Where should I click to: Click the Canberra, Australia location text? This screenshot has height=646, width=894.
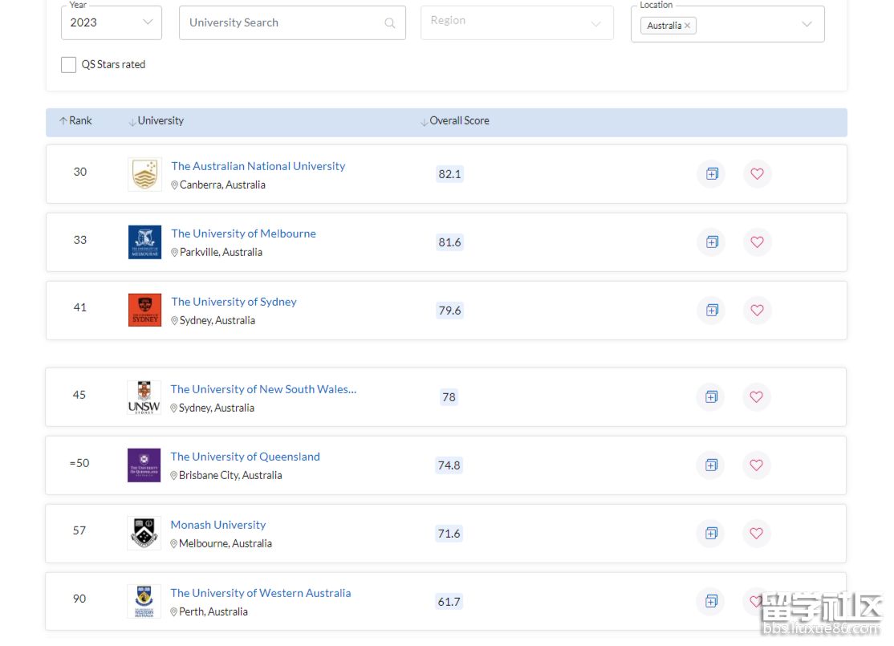pos(222,185)
